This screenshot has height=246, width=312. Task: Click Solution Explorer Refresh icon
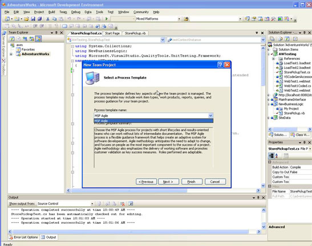click(287, 39)
